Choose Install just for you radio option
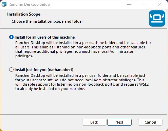168x131 pixels. point(11,70)
